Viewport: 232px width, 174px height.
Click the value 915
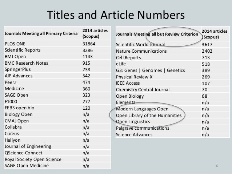pos(86,63)
